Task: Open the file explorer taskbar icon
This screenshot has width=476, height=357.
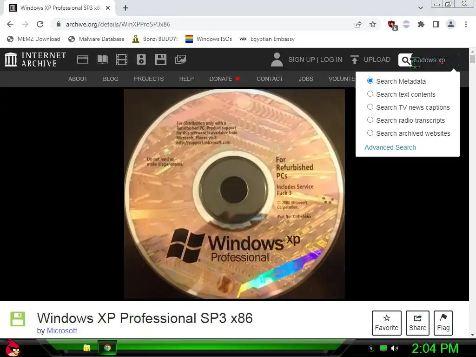Action: click(87, 348)
